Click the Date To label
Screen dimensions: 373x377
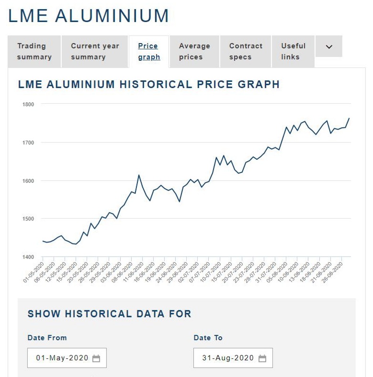[208, 338]
